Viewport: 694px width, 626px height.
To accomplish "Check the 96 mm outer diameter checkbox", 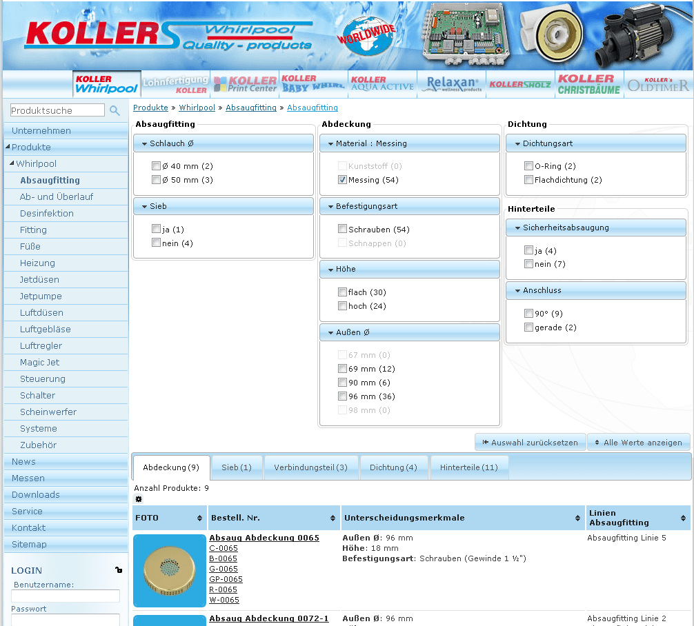I will click(342, 396).
